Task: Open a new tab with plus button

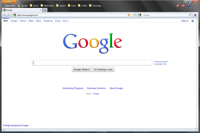Action: click(45, 10)
